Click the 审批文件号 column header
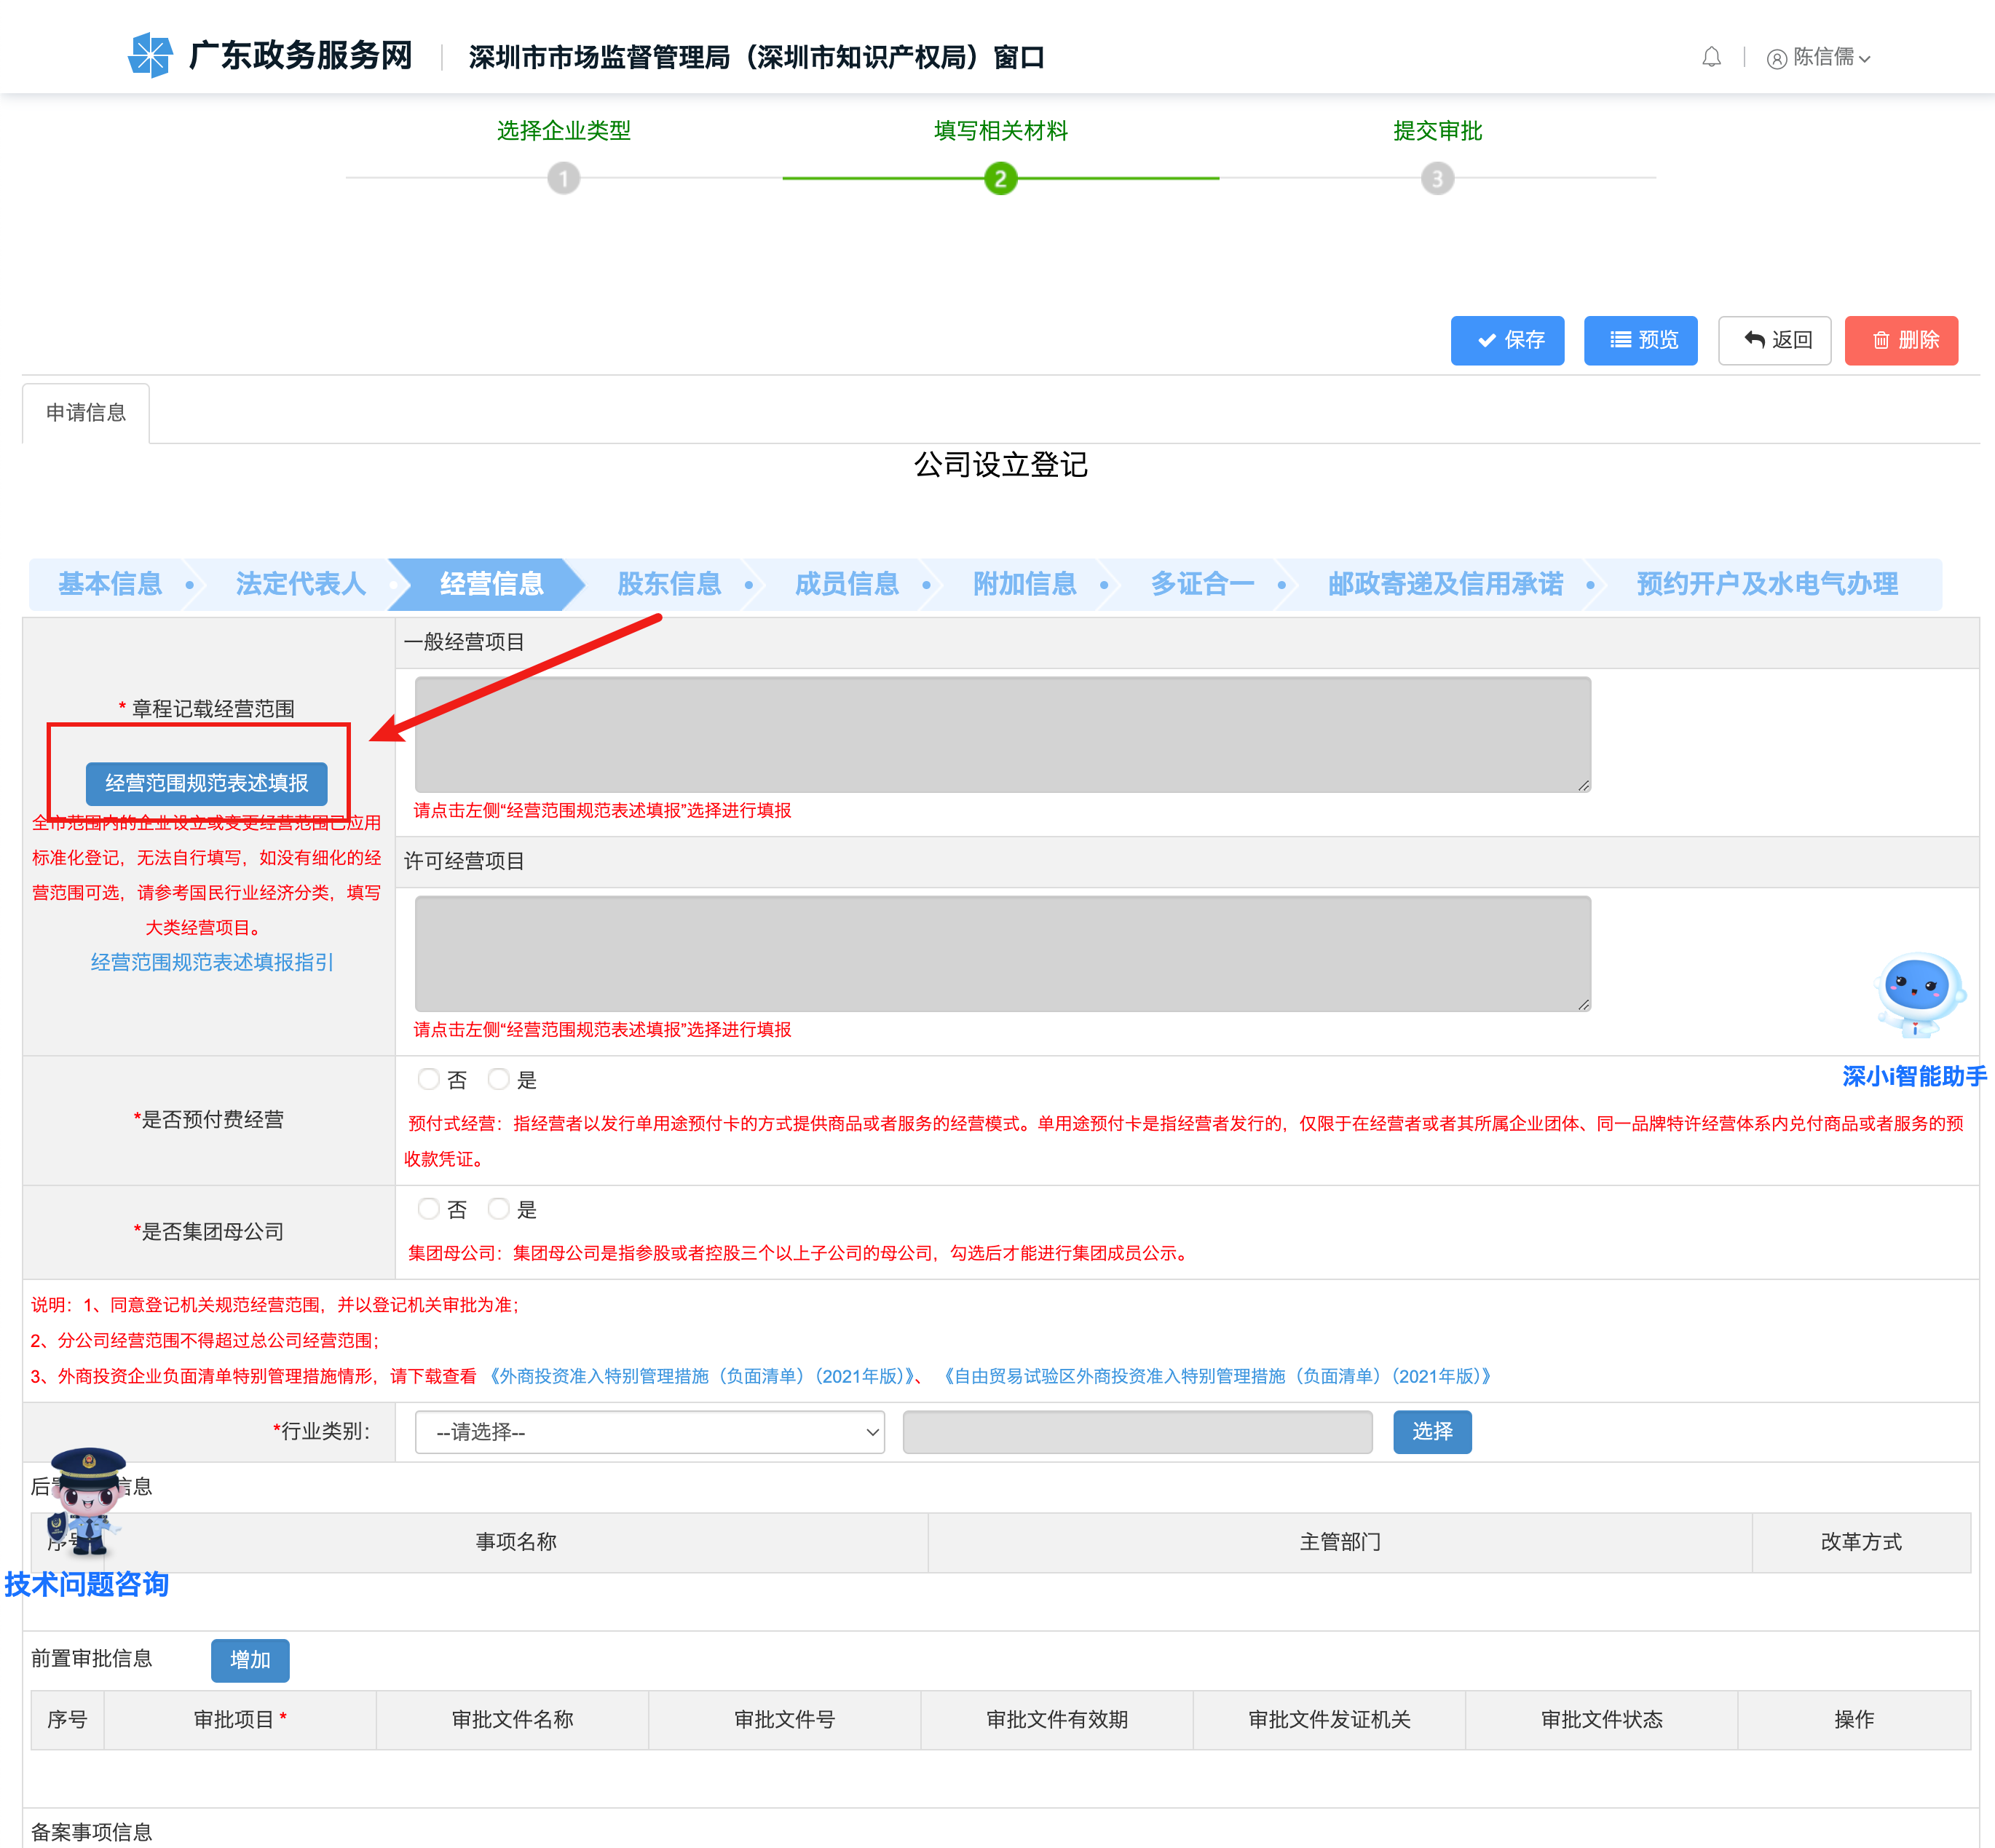The image size is (1995, 1848). [x=784, y=1720]
